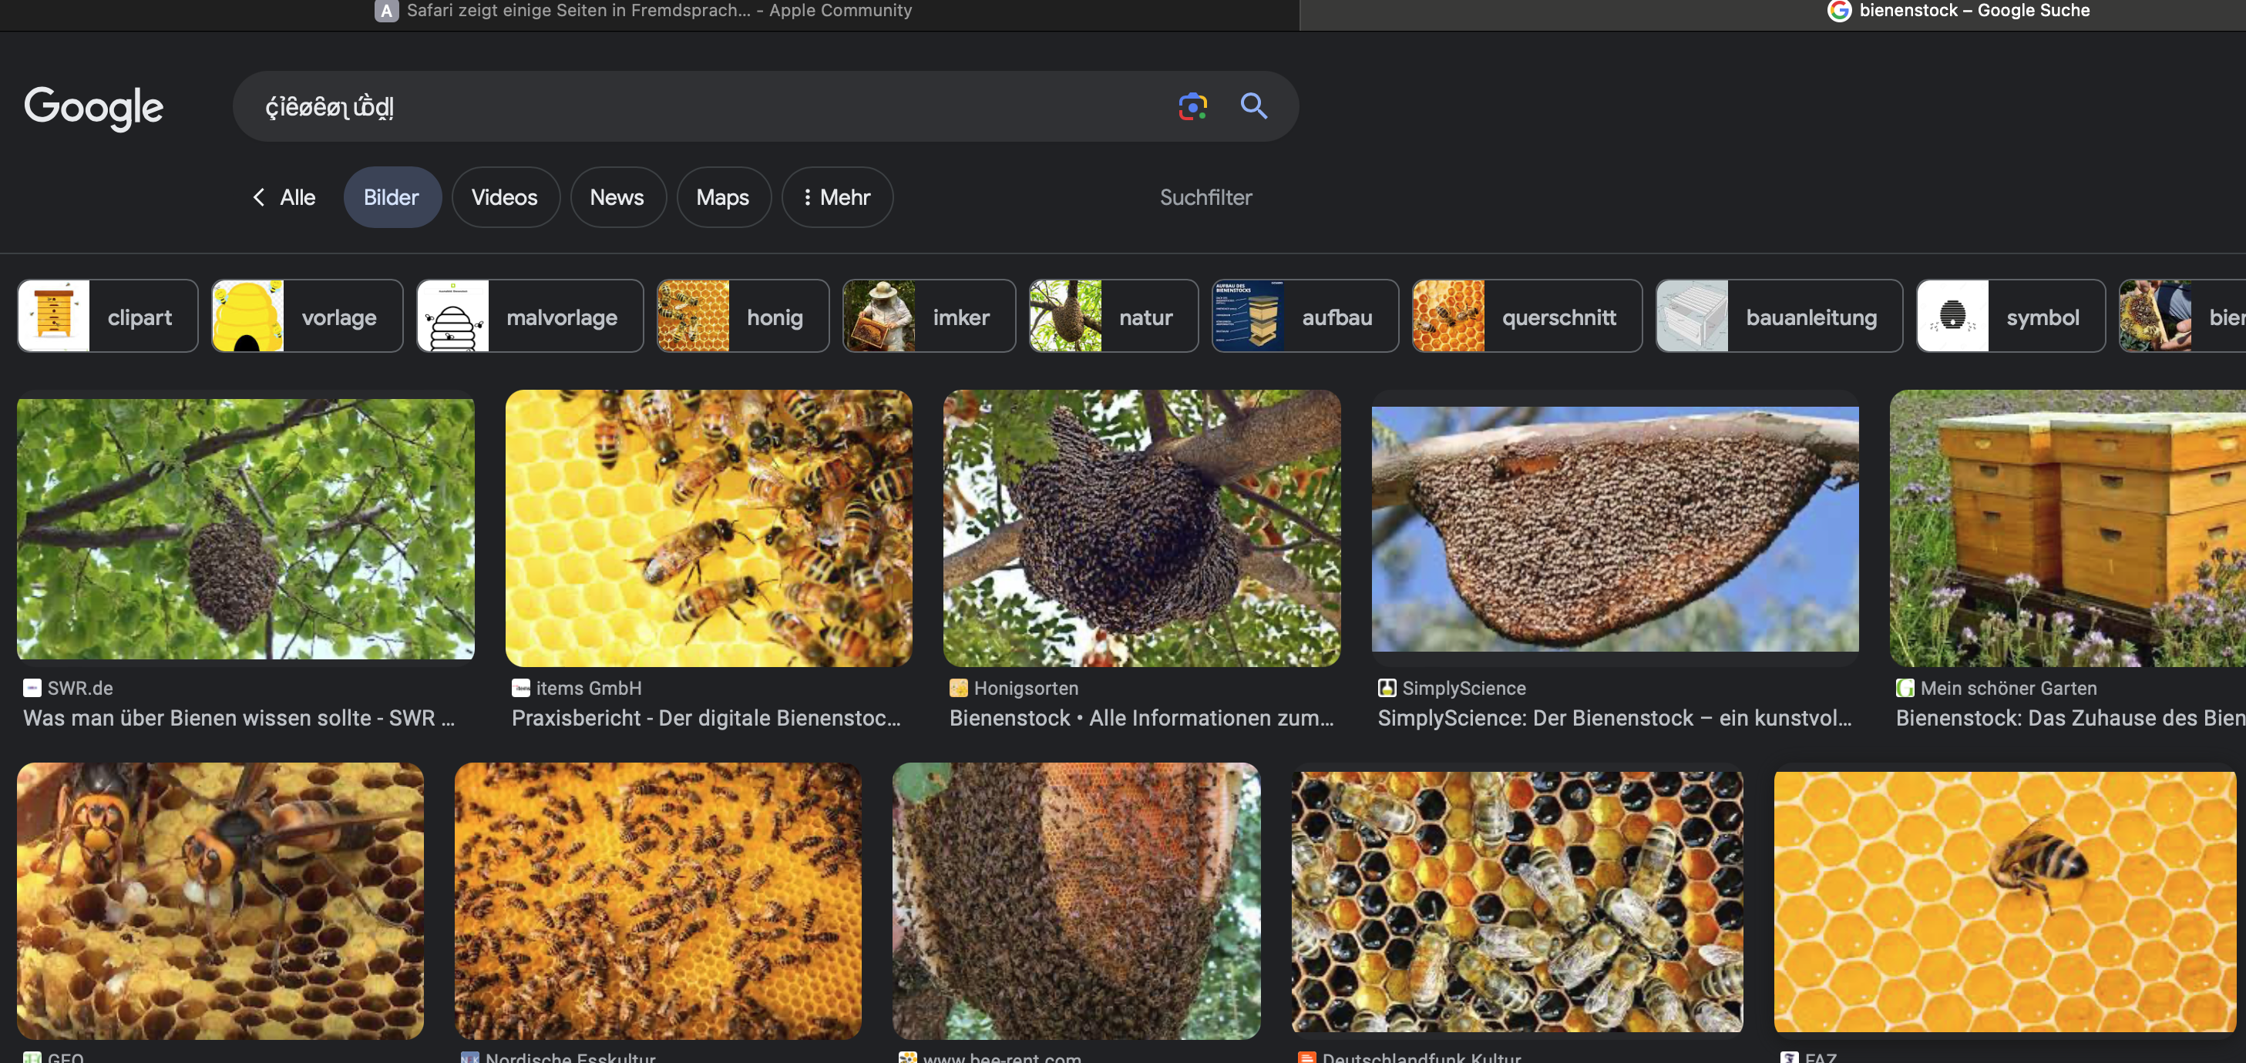The width and height of the screenshot is (2246, 1063).
Task: Open the Suchfilter options
Action: tap(1205, 198)
